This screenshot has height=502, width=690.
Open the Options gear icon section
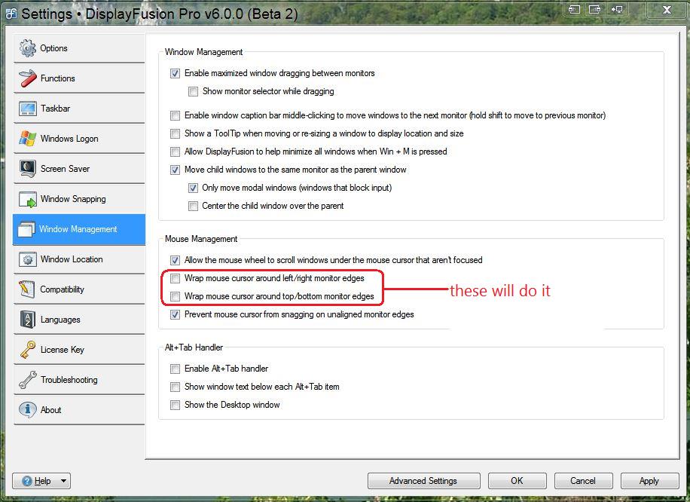pos(28,48)
